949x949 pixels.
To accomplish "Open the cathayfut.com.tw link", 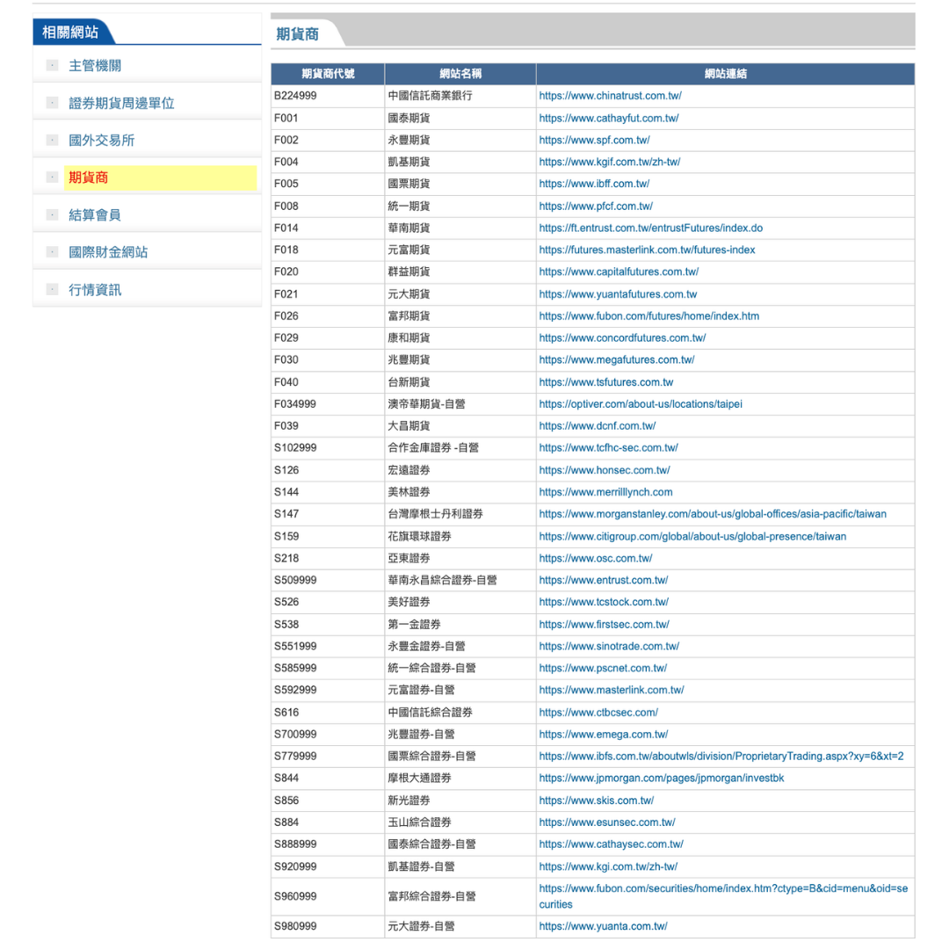I will (609, 118).
